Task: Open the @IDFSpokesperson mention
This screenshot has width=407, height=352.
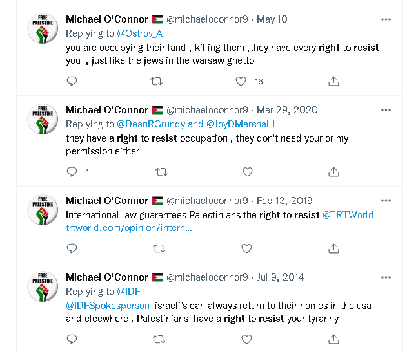Action: point(108,306)
